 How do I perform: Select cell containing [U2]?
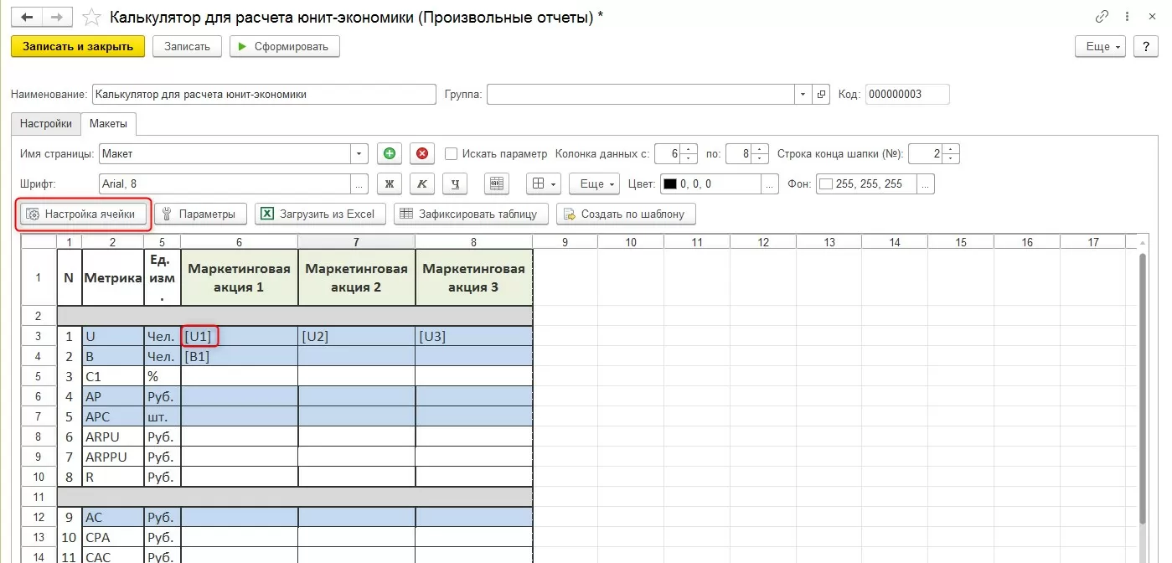pos(357,336)
